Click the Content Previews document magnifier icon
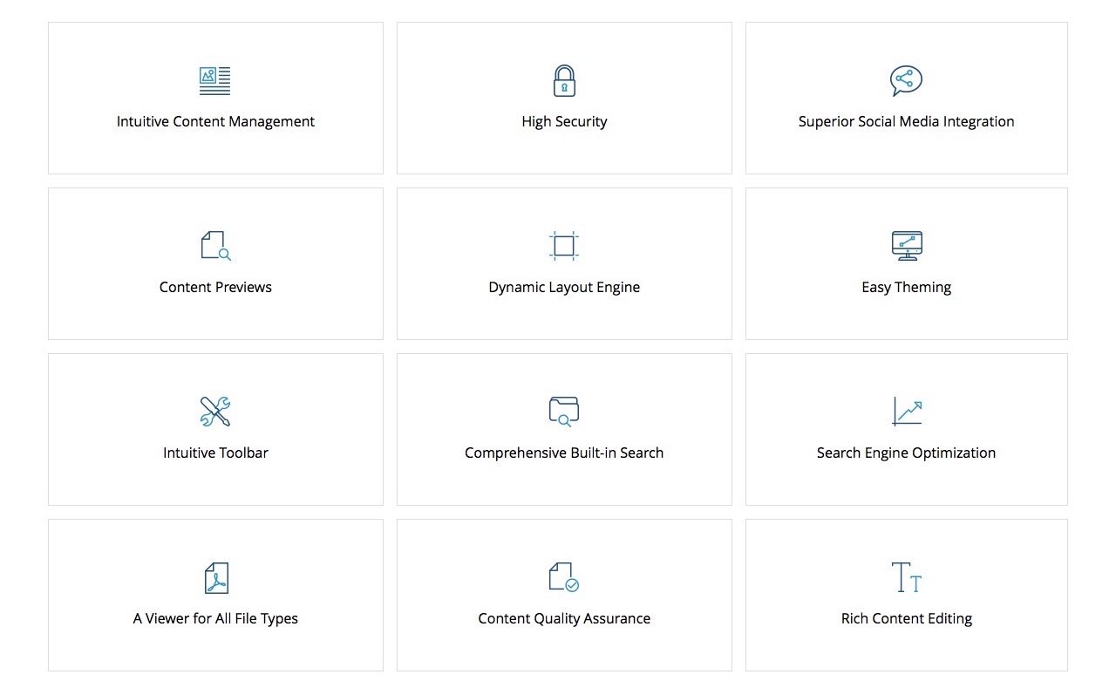 (x=215, y=246)
